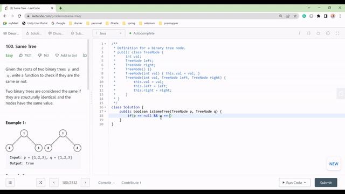Image resolution: width=345 pixels, height=194 pixels.
Task: Go to the next problem
Action: (85, 182)
